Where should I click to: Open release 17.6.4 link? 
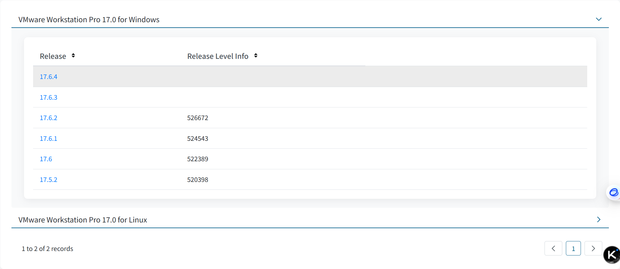coord(48,77)
